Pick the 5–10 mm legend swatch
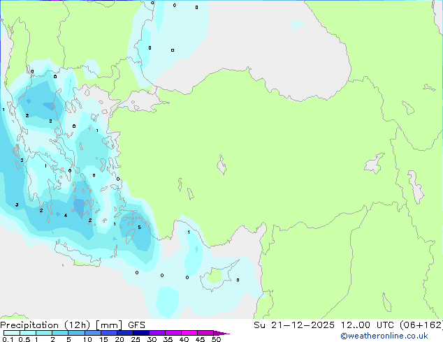443x342 pixels. coord(77,333)
